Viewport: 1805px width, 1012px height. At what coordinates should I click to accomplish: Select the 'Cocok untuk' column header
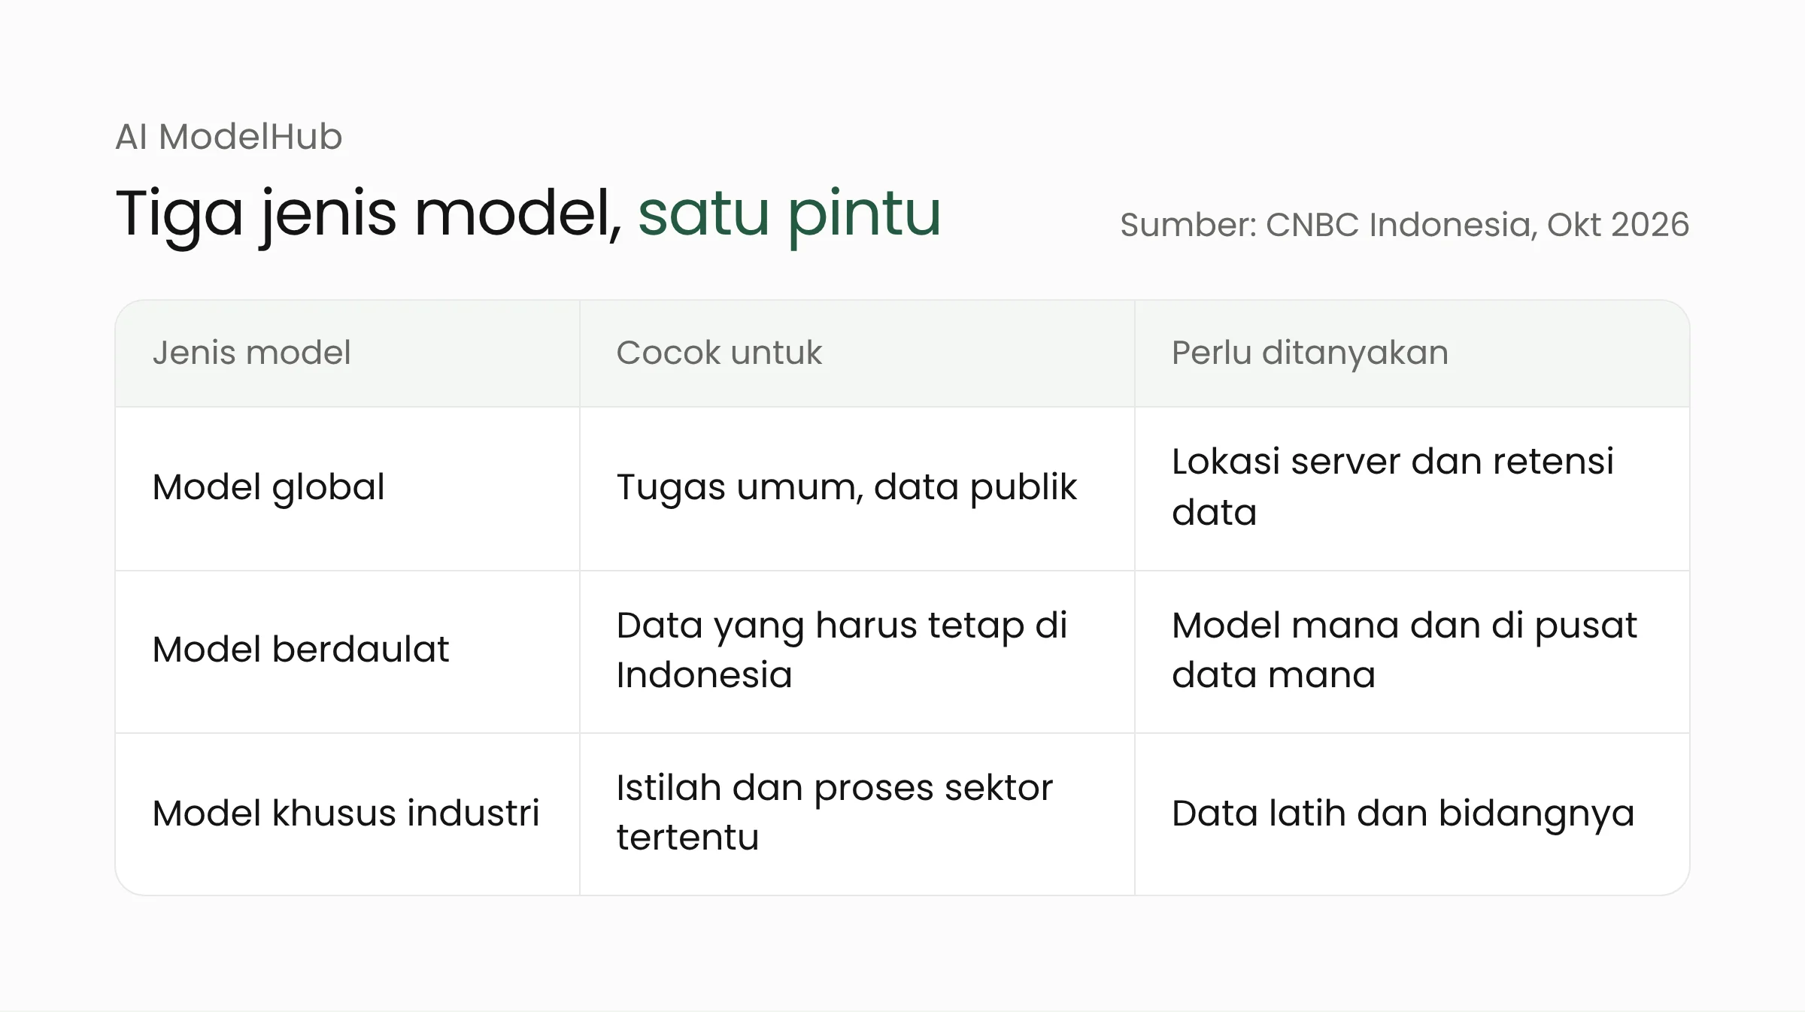coord(857,353)
